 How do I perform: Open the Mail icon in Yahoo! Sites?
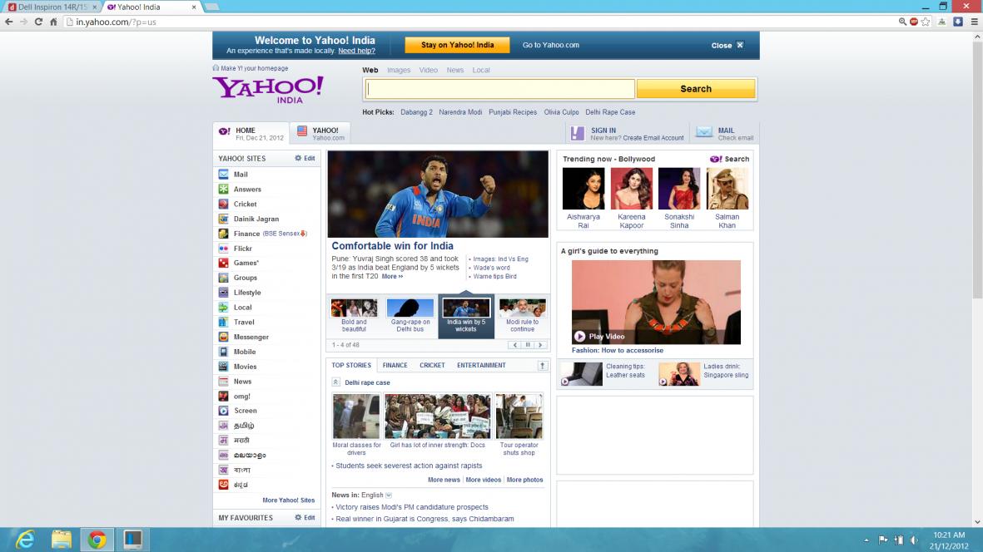(x=223, y=175)
